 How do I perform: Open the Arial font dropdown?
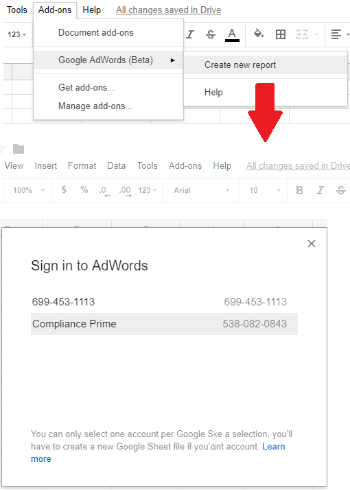pos(202,190)
